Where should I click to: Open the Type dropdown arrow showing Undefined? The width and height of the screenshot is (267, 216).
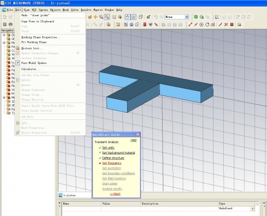(252, 208)
